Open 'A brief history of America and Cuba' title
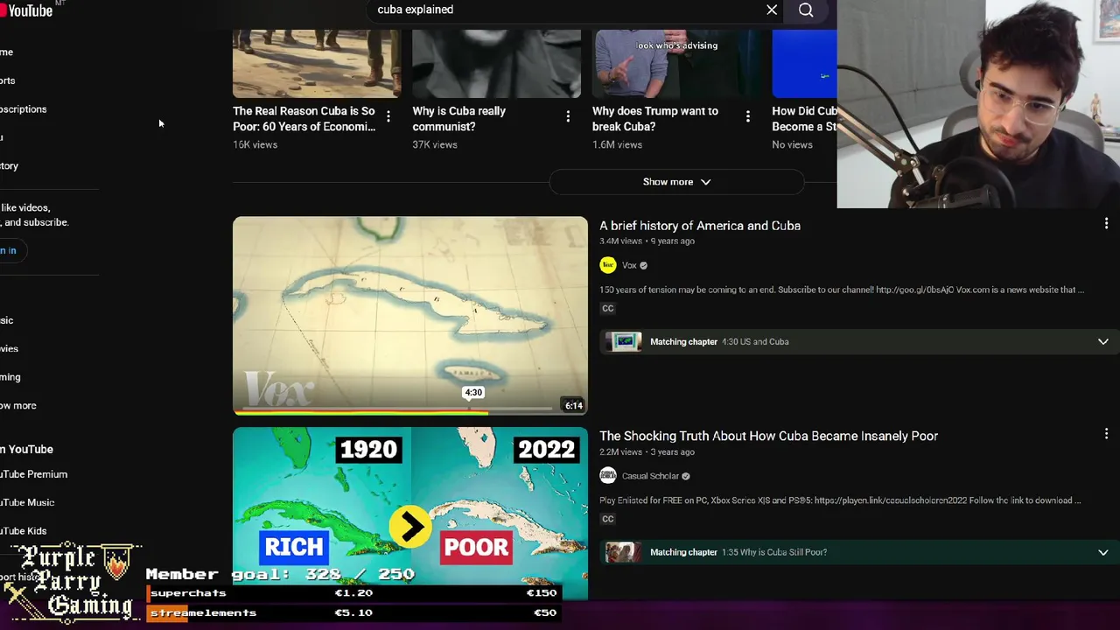This screenshot has width=1120, height=630. point(700,226)
